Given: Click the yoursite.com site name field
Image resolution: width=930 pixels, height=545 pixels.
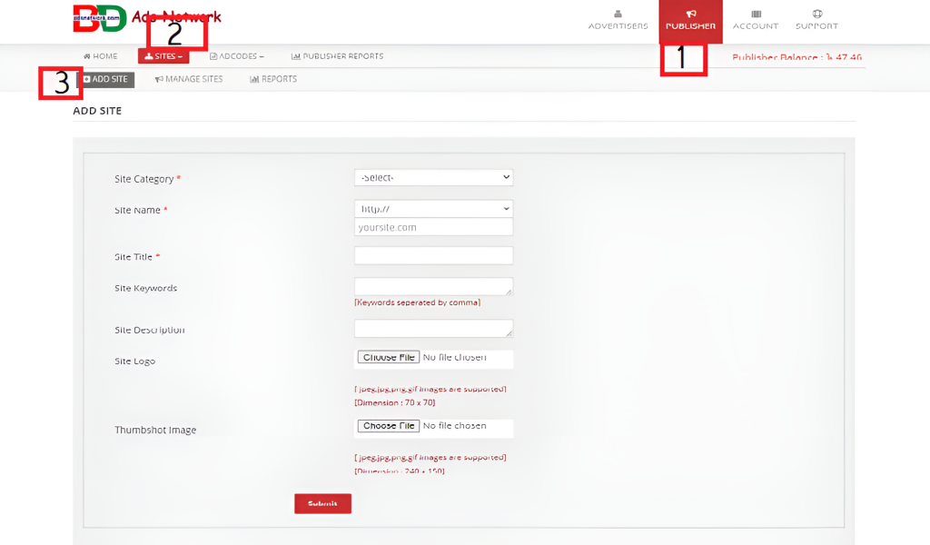Looking at the screenshot, I should pyautogui.click(x=433, y=227).
